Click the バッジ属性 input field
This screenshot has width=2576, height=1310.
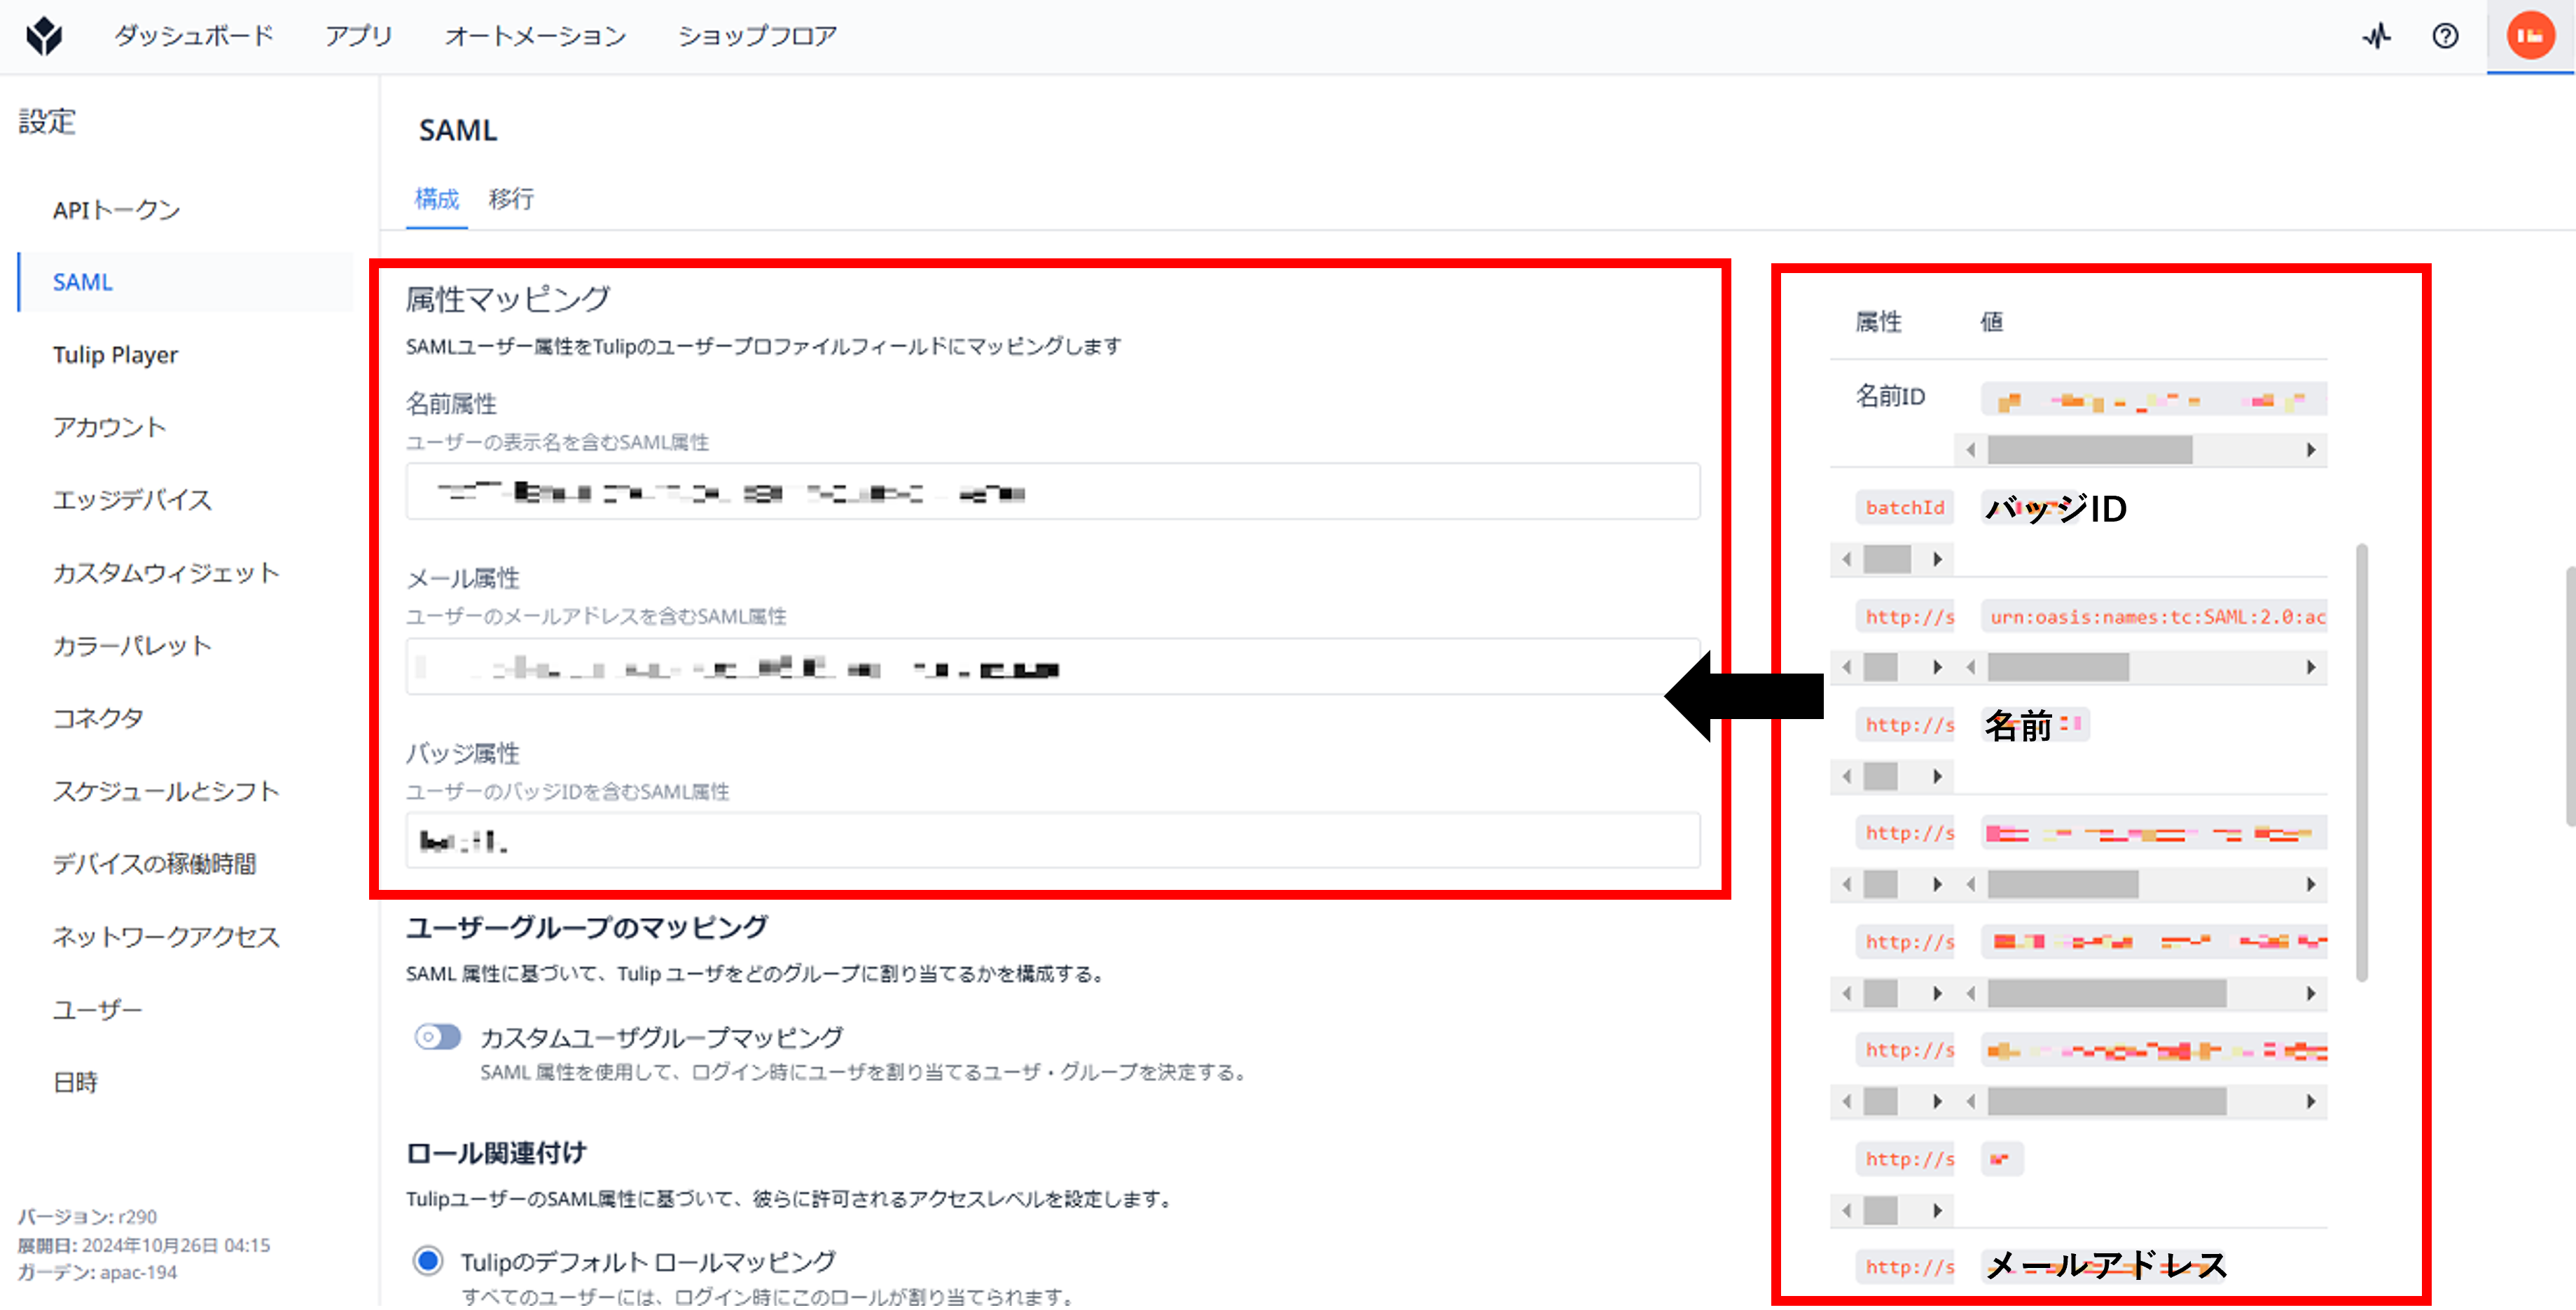coord(1052,840)
